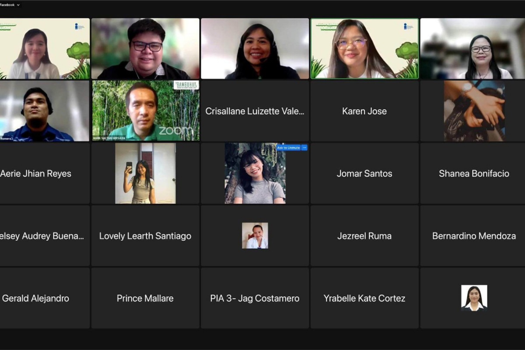Click the zoom watermark on bamboo video
Screen dimensions: 525x350
(x=176, y=131)
